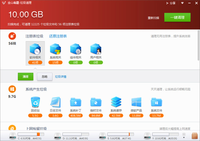Open the 系统文件 folder icon

(x=157, y=102)
